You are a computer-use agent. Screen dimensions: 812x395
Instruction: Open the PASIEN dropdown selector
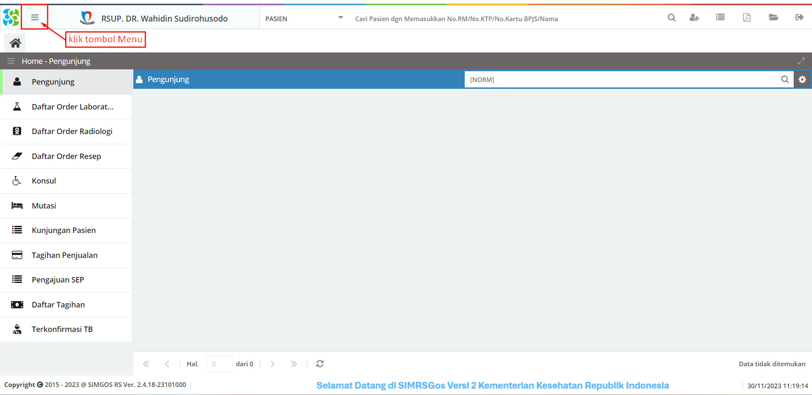(304, 19)
